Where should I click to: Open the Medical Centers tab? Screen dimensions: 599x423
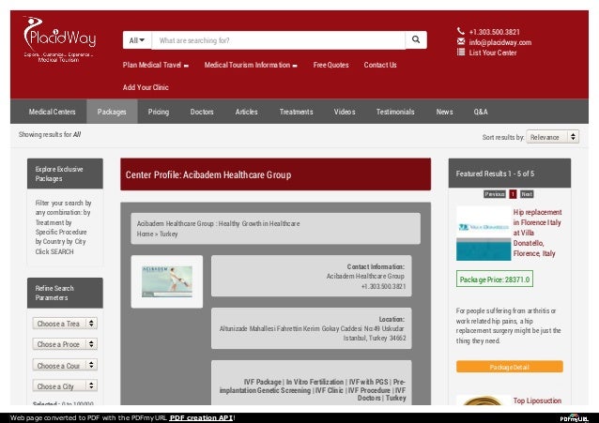[x=52, y=112]
